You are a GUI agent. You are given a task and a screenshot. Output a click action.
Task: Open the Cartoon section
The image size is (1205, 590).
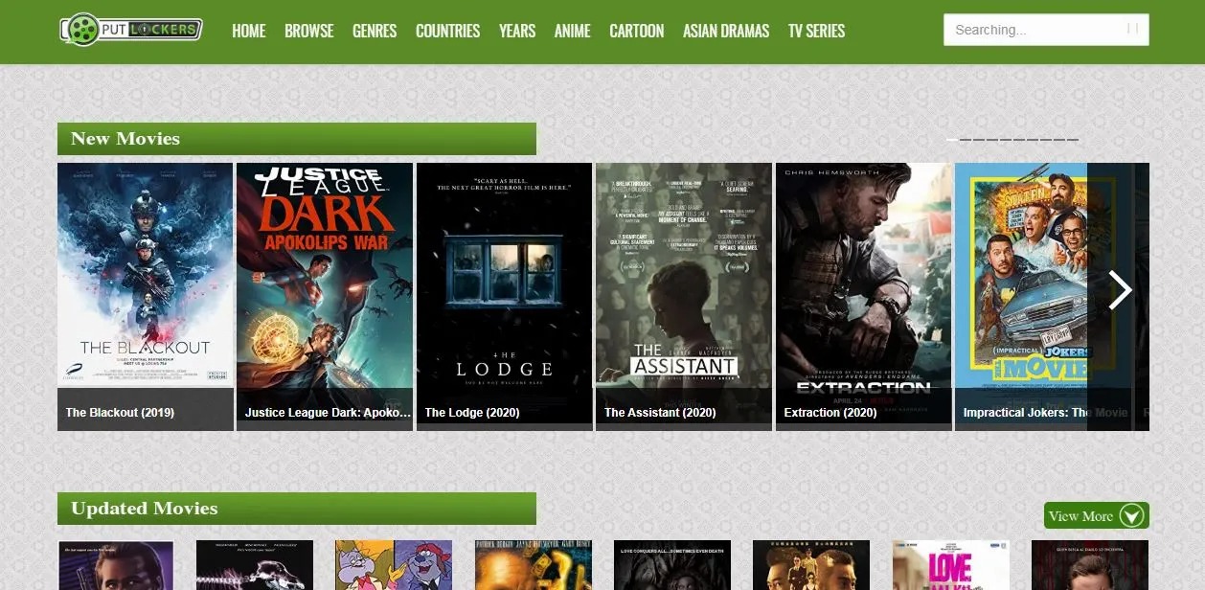pos(636,31)
